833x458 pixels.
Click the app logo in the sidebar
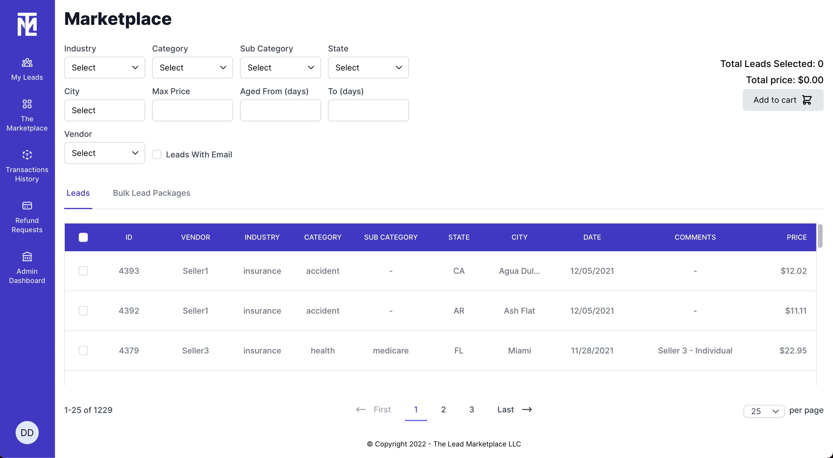[27, 24]
